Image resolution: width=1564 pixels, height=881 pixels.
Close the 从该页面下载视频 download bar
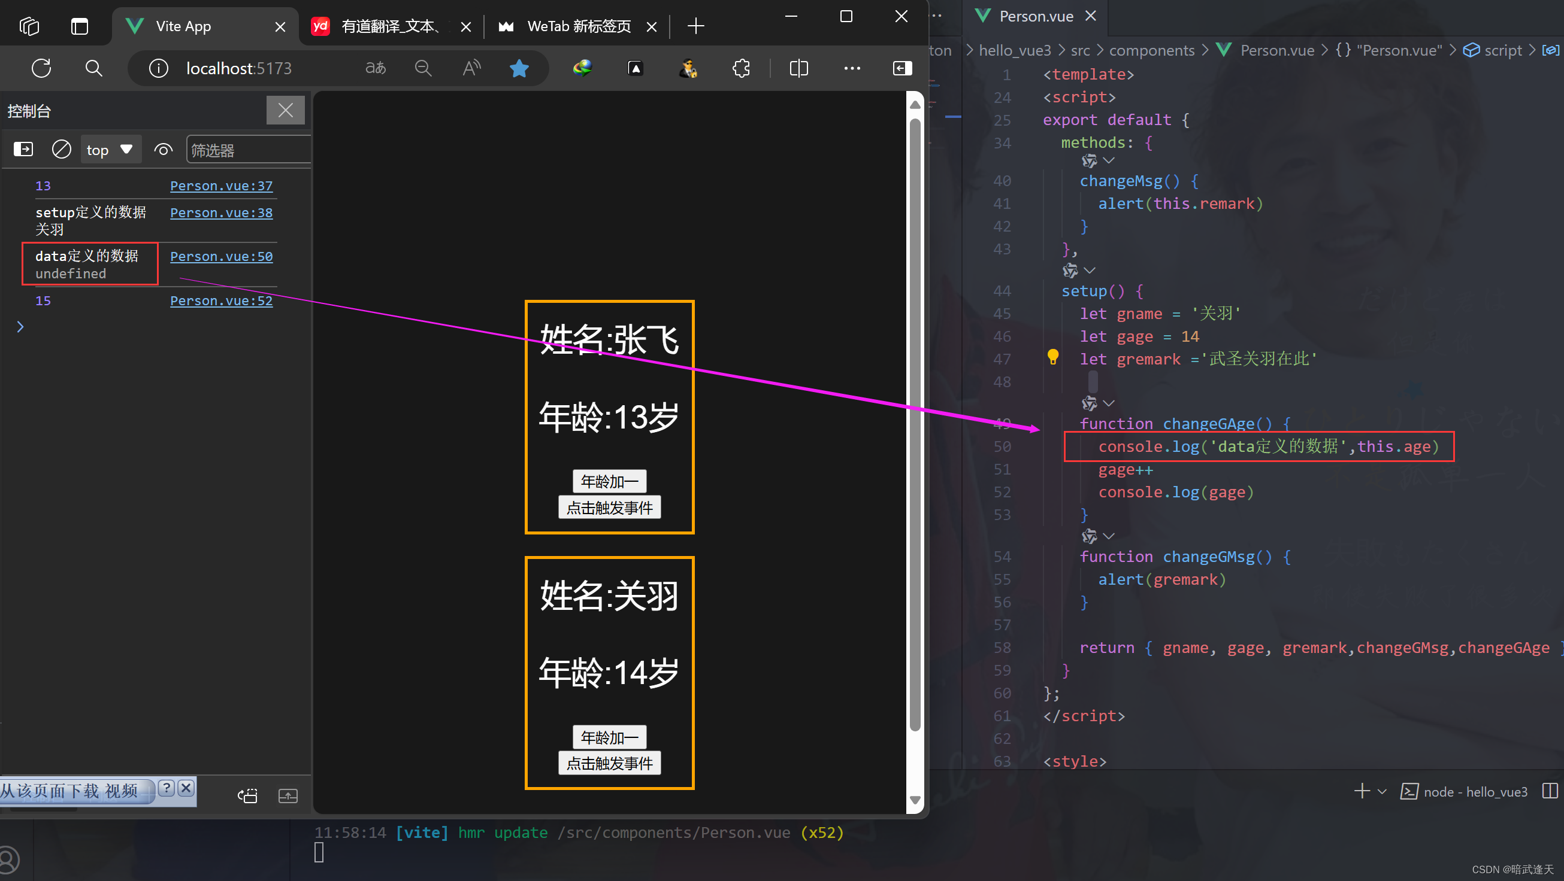pos(186,788)
